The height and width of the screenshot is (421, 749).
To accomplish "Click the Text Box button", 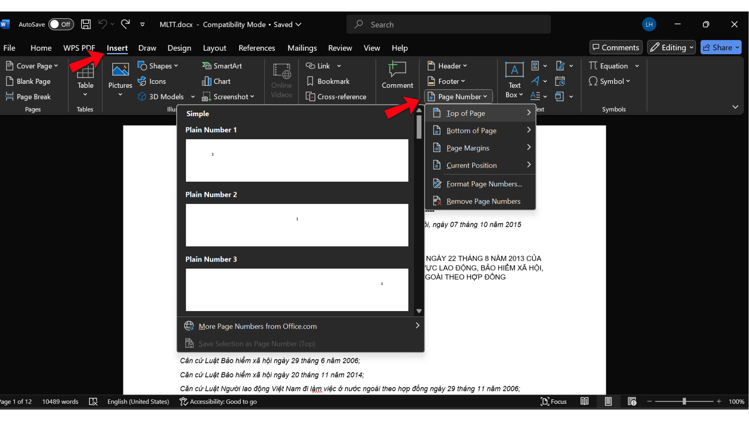I will click(514, 80).
